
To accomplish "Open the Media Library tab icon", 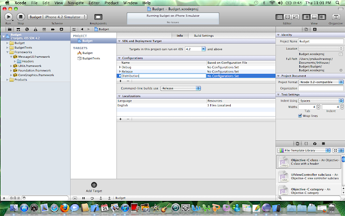I will (323, 144).
